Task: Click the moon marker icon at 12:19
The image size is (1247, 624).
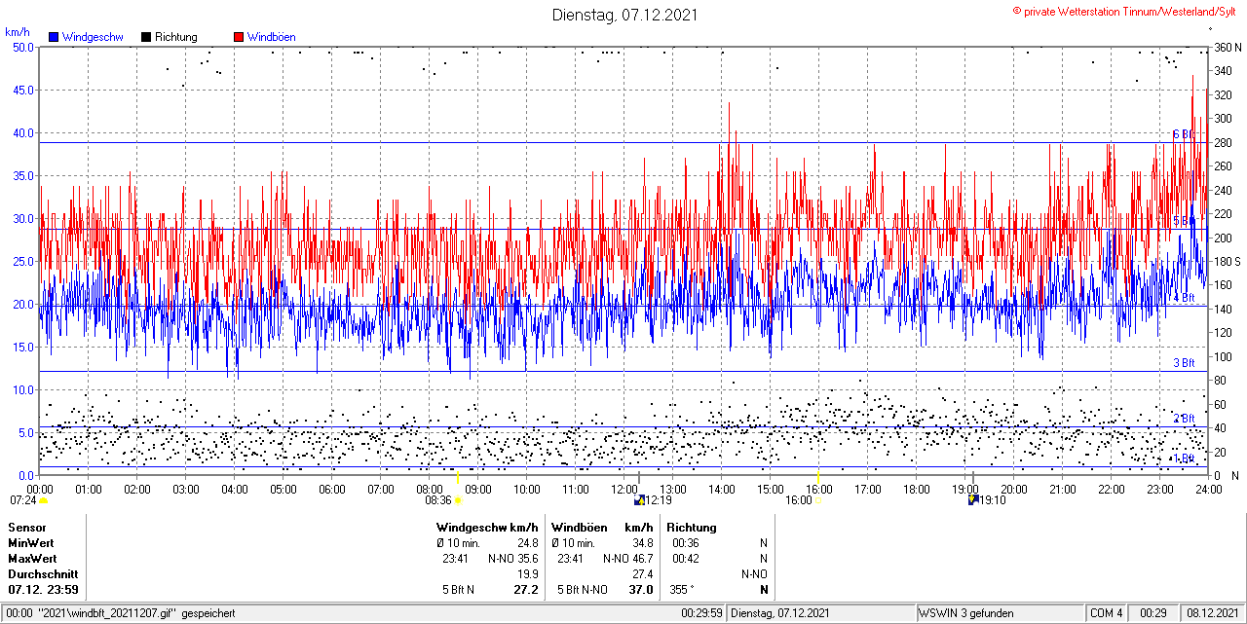Action: [x=639, y=500]
